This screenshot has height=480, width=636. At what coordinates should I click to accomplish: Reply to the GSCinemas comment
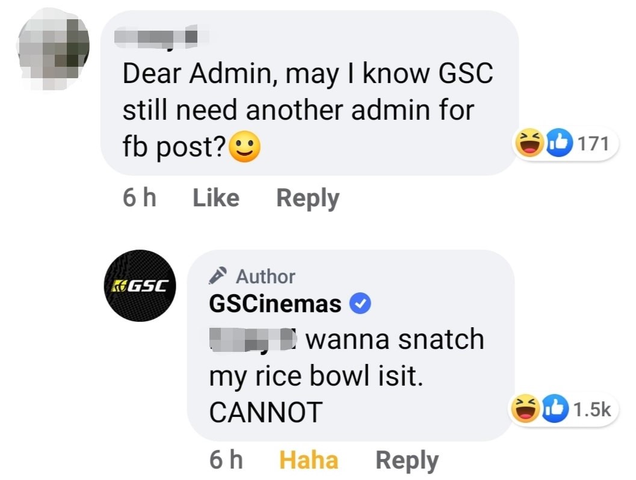pyautogui.click(x=407, y=460)
